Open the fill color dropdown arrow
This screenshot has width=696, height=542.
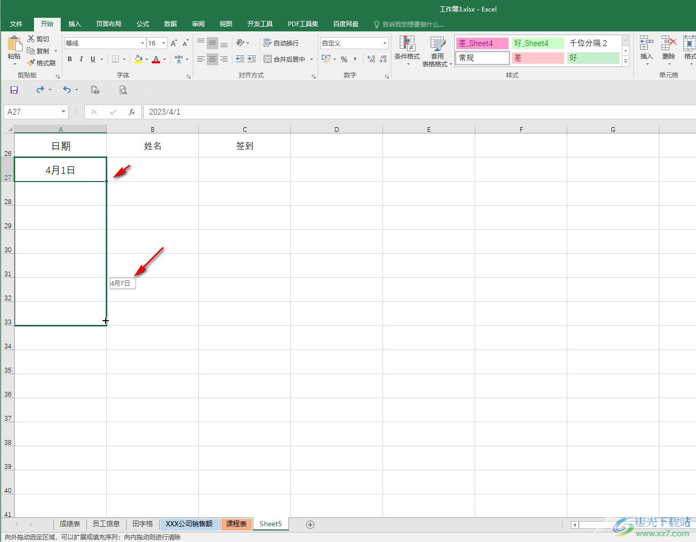pos(147,59)
